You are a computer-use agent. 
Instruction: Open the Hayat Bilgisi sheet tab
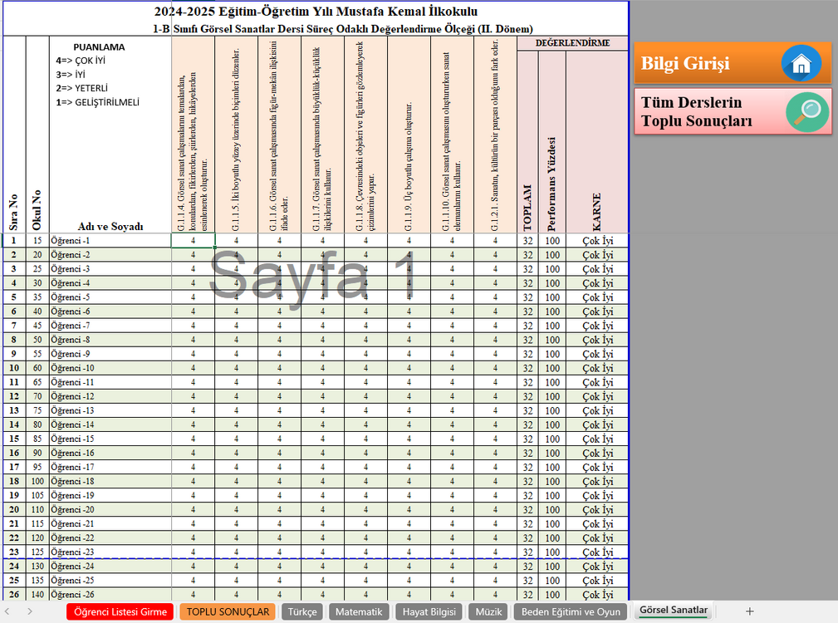[x=429, y=611]
